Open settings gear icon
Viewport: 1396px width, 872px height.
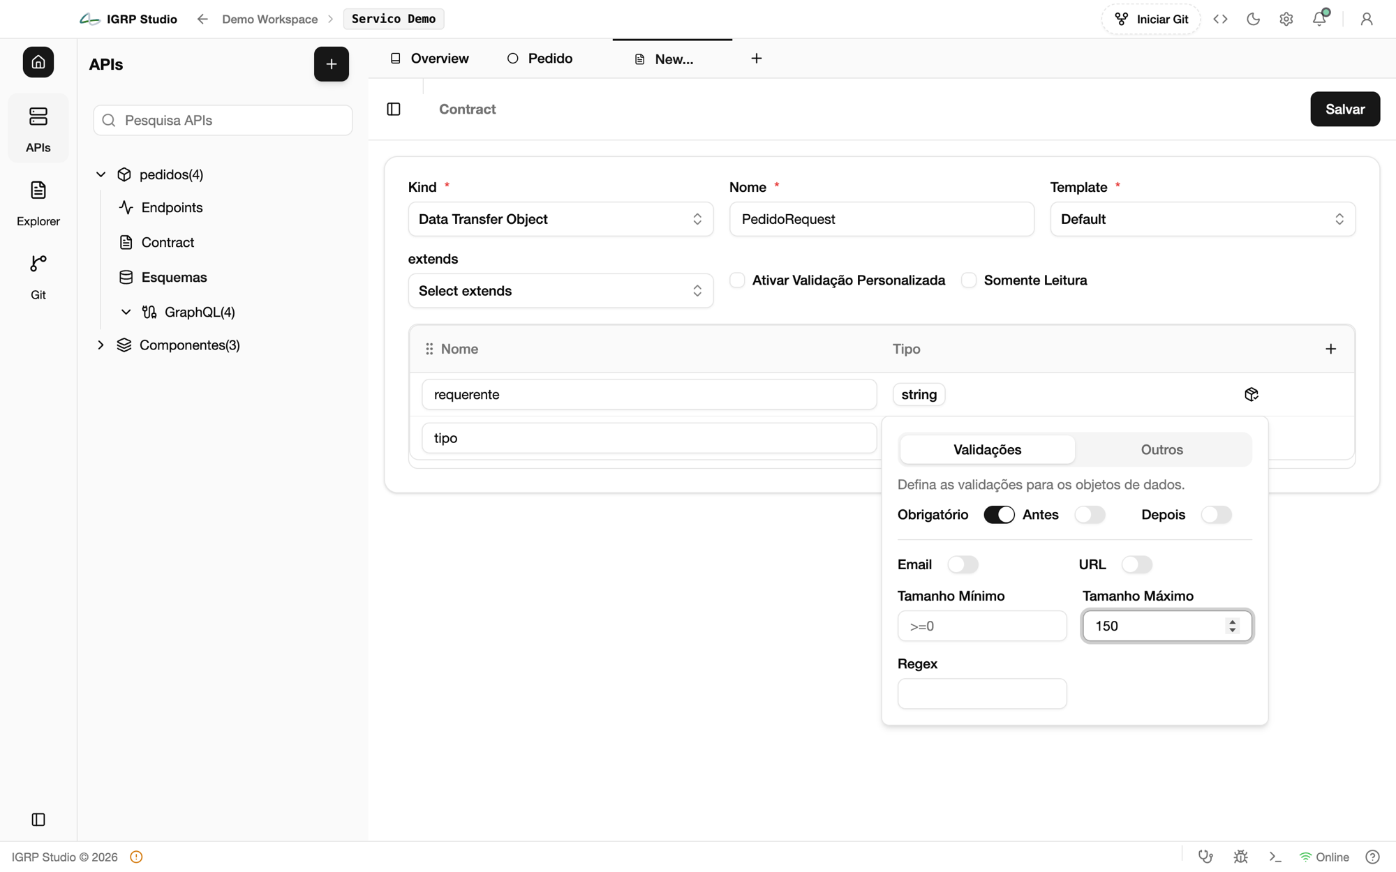[1286, 19]
